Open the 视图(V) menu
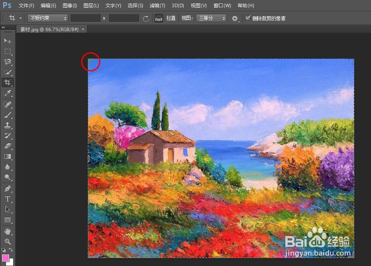This screenshot has width=371, height=266. coord(198,6)
